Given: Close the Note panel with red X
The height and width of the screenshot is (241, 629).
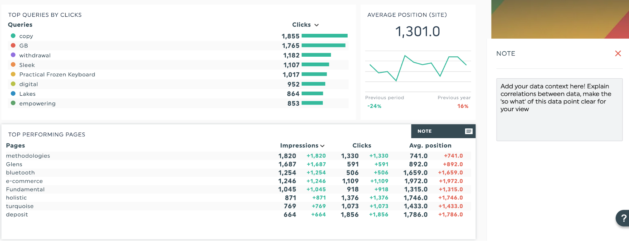Looking at the screenshot, I should (618, 53).
